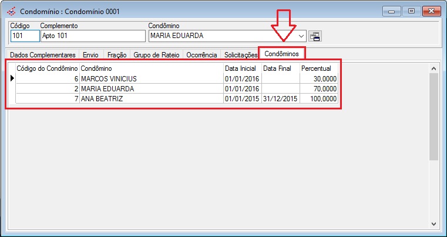
Task: Open the Fração tab
Action: 117,55
